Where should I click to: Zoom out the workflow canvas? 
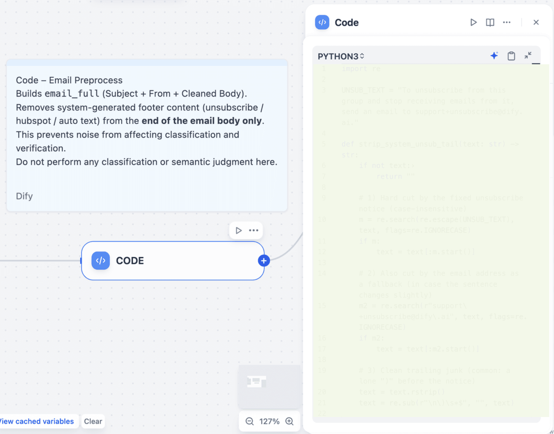click(249, 421)
